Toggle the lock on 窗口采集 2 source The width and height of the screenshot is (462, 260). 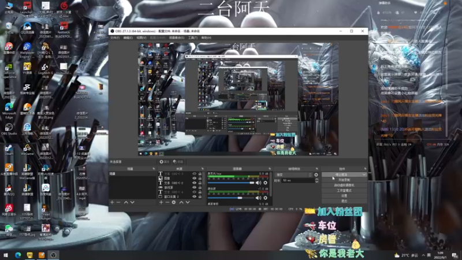click(200, 196)
